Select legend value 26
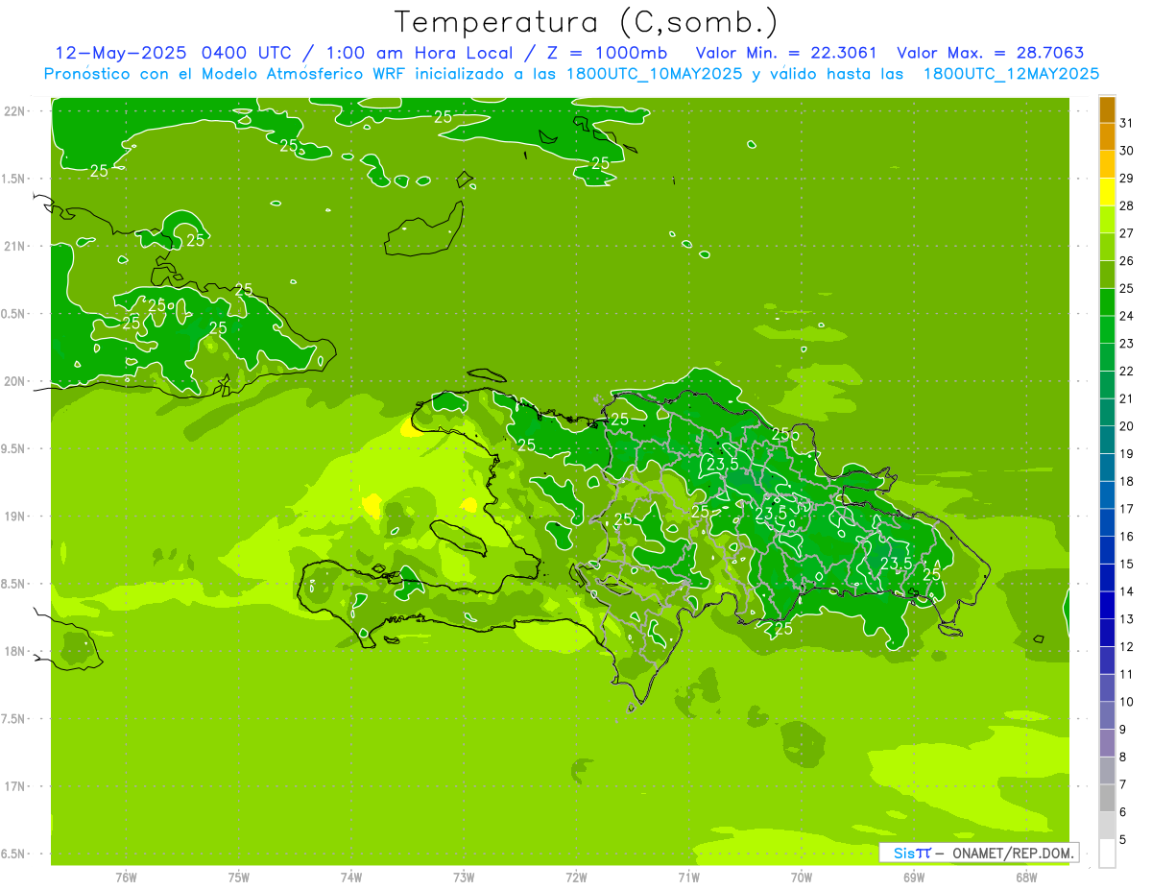The width and height of the screenshot is (1152, 890). tap(1127, 261)
